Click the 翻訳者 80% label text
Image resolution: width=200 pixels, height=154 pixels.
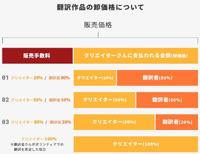[59, 78]
